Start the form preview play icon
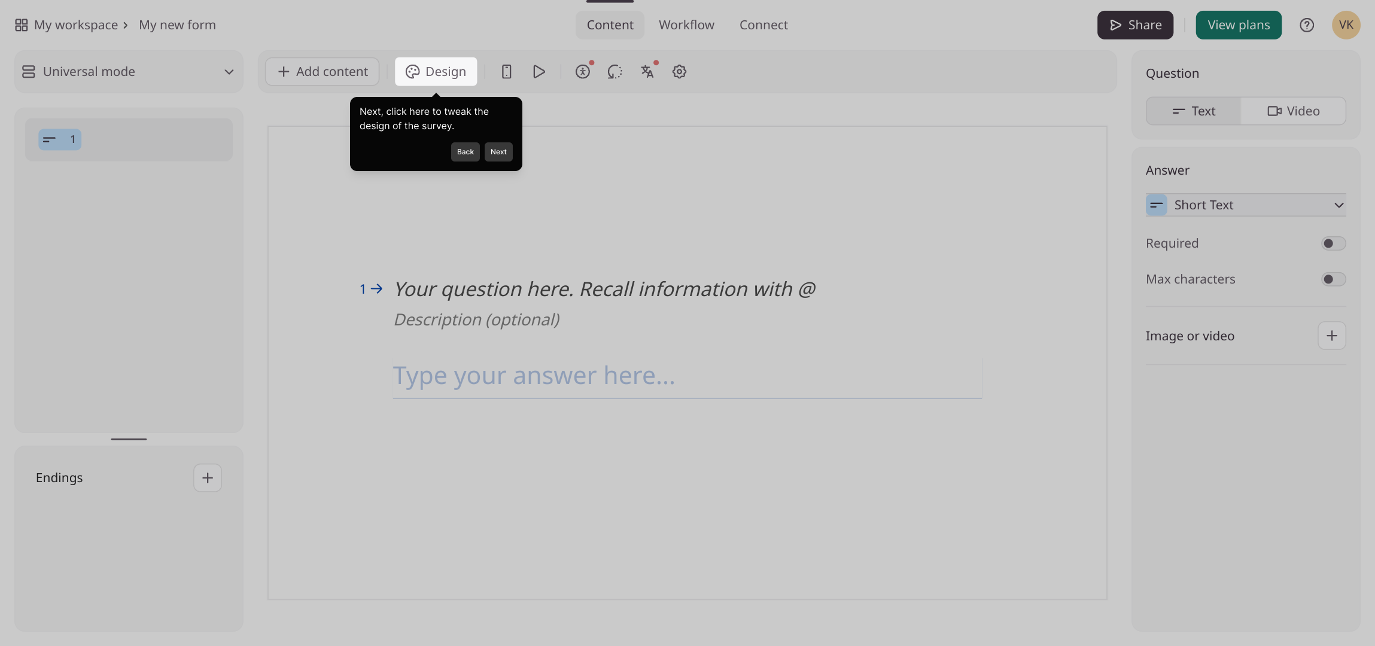1375x646 pixels. [539, 72]
